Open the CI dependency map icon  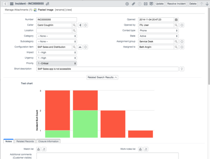pyautogui.click(x=80, y=47)
